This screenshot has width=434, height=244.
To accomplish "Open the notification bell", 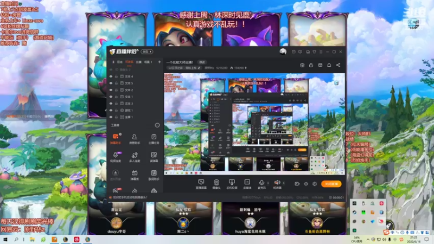I will tap(329, 65).
